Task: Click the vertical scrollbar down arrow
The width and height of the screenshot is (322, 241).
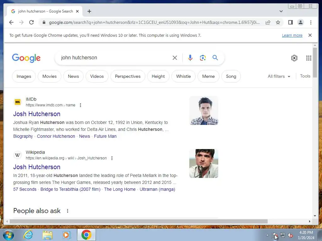Action: [x=315, y=216]
